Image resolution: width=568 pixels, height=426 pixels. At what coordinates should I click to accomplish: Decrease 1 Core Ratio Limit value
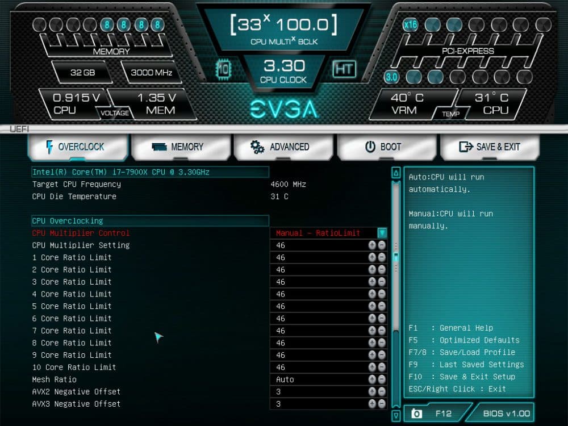(382, 257)
